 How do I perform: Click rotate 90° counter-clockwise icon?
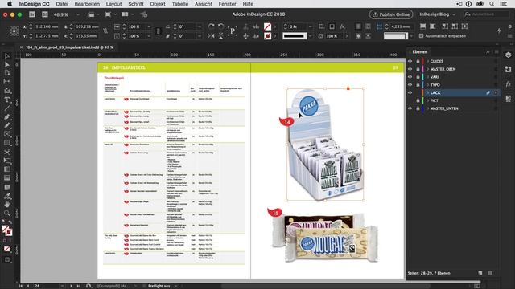point(221,26)
